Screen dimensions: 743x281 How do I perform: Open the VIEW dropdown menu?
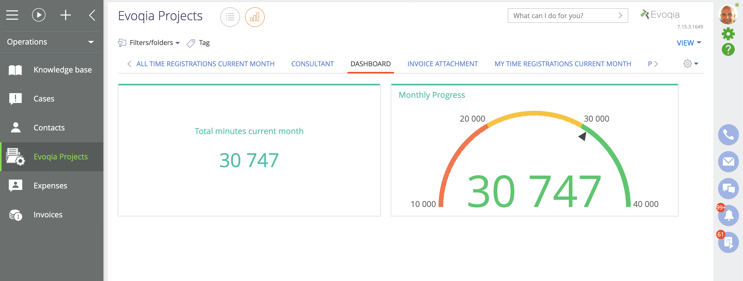[x=688, y=43]
